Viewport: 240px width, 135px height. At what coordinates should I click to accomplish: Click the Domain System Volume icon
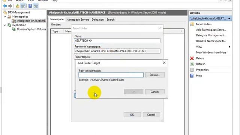(14, 29)
